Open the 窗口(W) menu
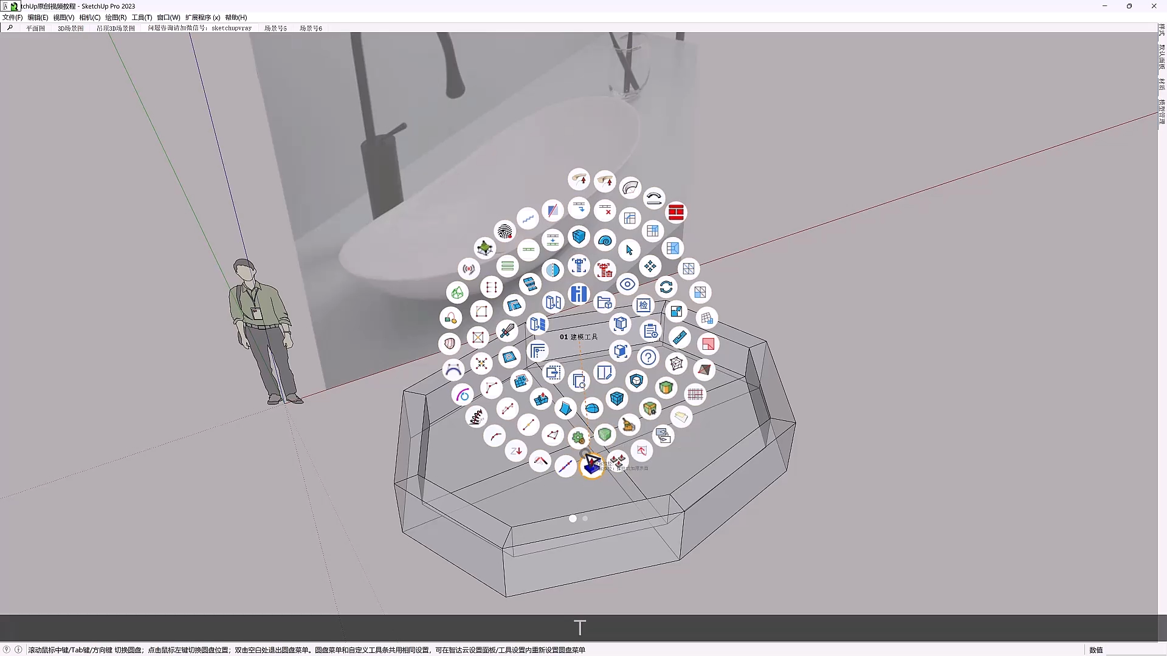 (x=168, y=18)
